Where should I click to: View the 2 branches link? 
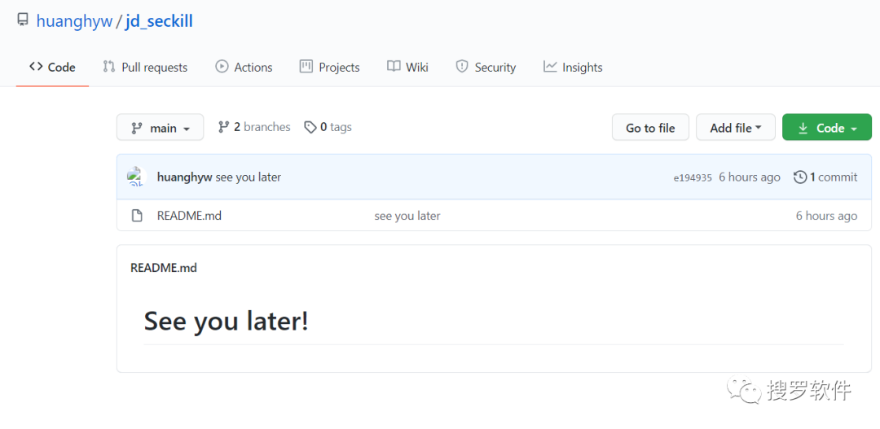coord(254,127)
